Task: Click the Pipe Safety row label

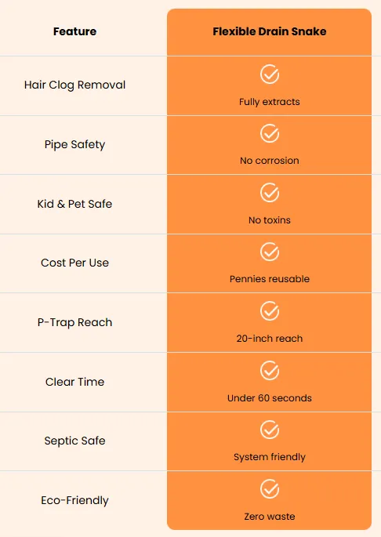Action: 74,144
